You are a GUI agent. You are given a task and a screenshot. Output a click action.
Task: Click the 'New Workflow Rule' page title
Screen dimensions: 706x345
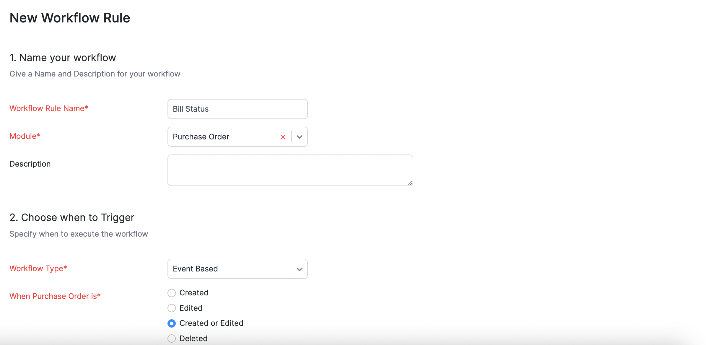[x=70, y=18]
